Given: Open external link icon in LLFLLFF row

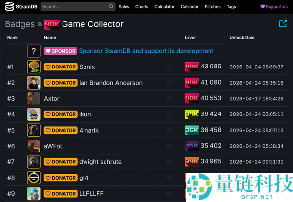Looking at the screenshot, I should click(169, 194).
